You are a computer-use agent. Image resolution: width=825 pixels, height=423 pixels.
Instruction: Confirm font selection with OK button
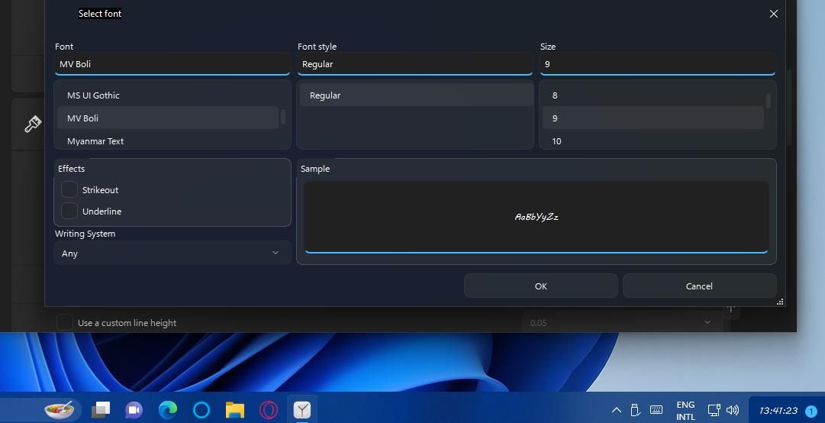(540, 286)
